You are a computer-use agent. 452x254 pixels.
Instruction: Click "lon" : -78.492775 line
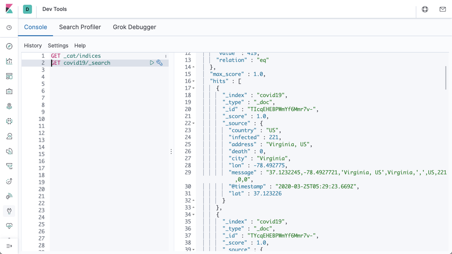(x=258, y=165)
